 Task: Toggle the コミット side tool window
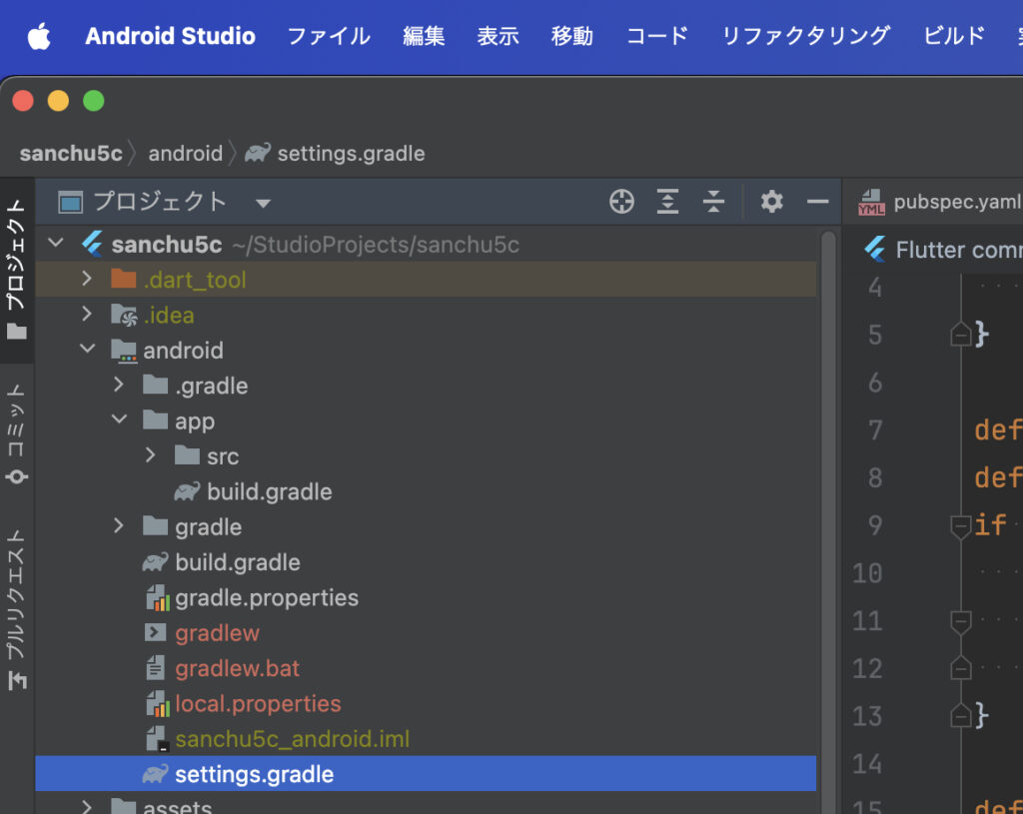coord(17,431)
